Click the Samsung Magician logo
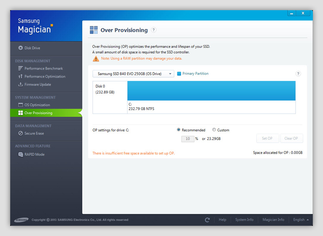This screenshot has height=236, width=323. pos(35,26)
